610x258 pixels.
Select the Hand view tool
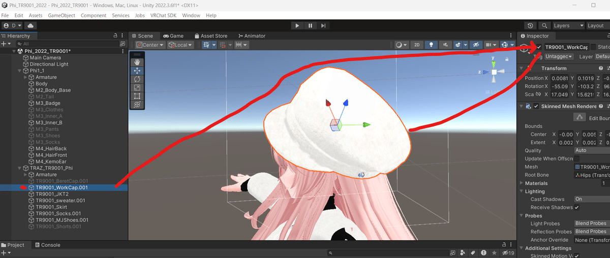pyautogui.click(x=137, y=62)
